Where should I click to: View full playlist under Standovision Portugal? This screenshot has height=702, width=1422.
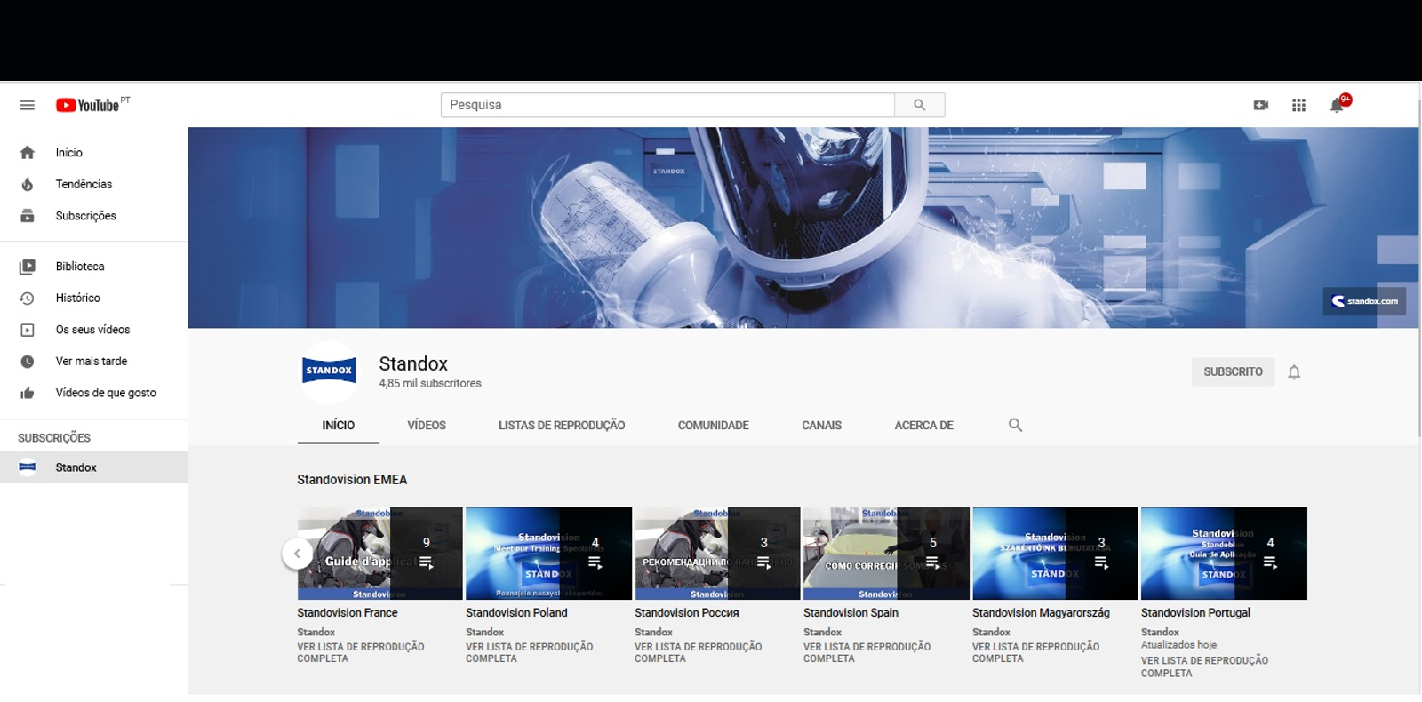(x=1205, y=666)
